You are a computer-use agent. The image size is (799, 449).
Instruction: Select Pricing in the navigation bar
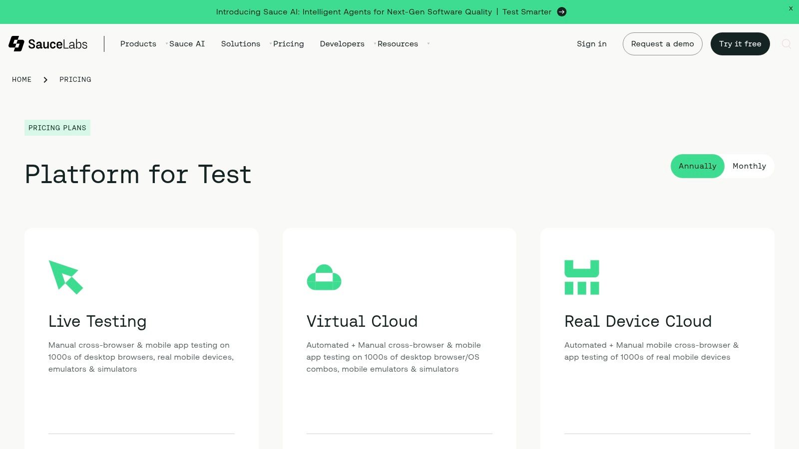tap(289, 44)
